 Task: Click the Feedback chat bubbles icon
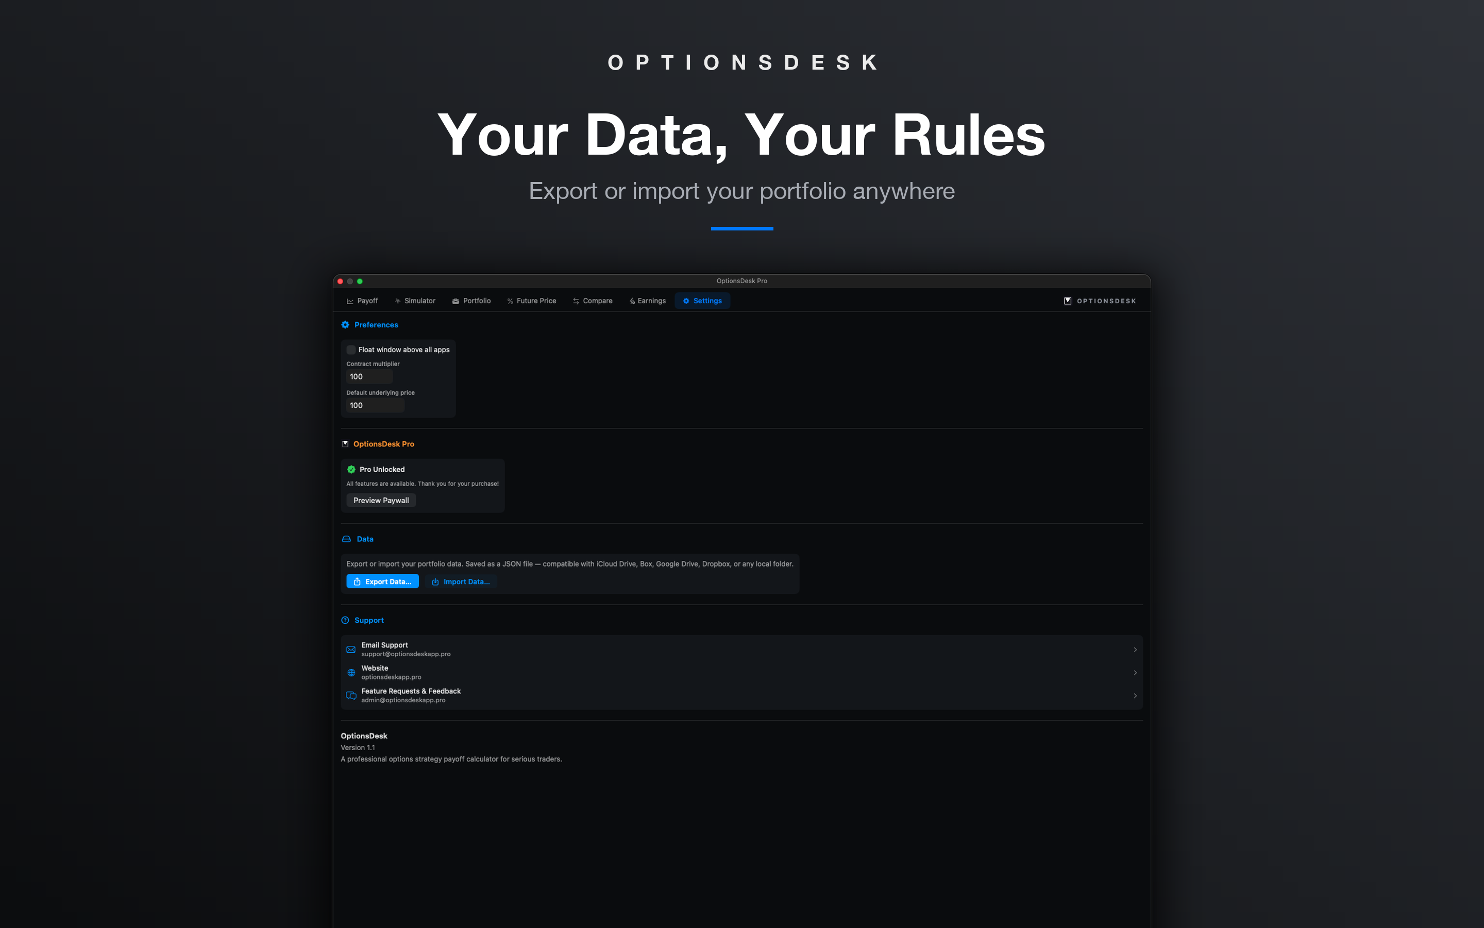[x=351, y=695]
